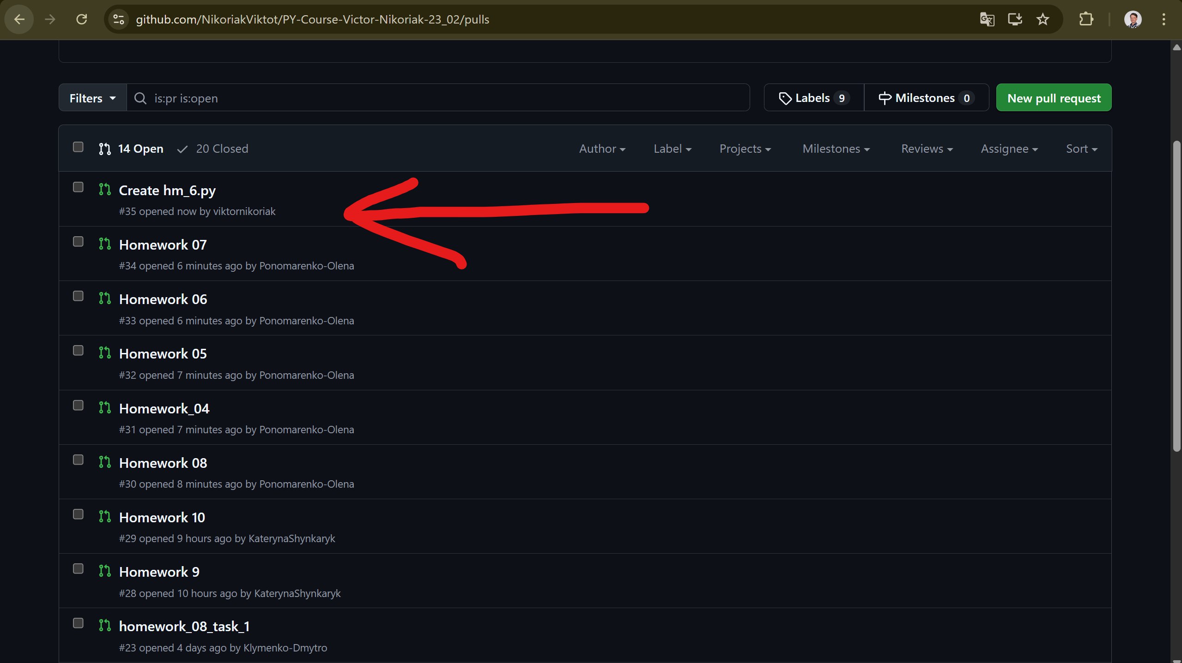The image size is (1182, 663).
Task: Expand the Author filter dropdown
Action: click(x=602, y=149)
